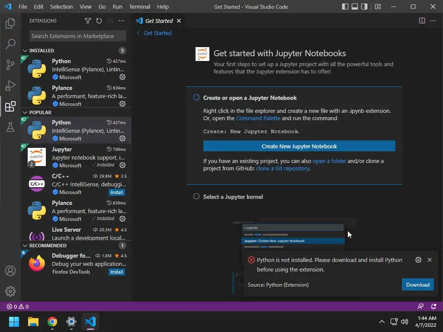The height and width of the screenshot is (332, 443).
Task: Filter extensions with the funnel icon
Action: pyautogui.click(x=87, y=21)
